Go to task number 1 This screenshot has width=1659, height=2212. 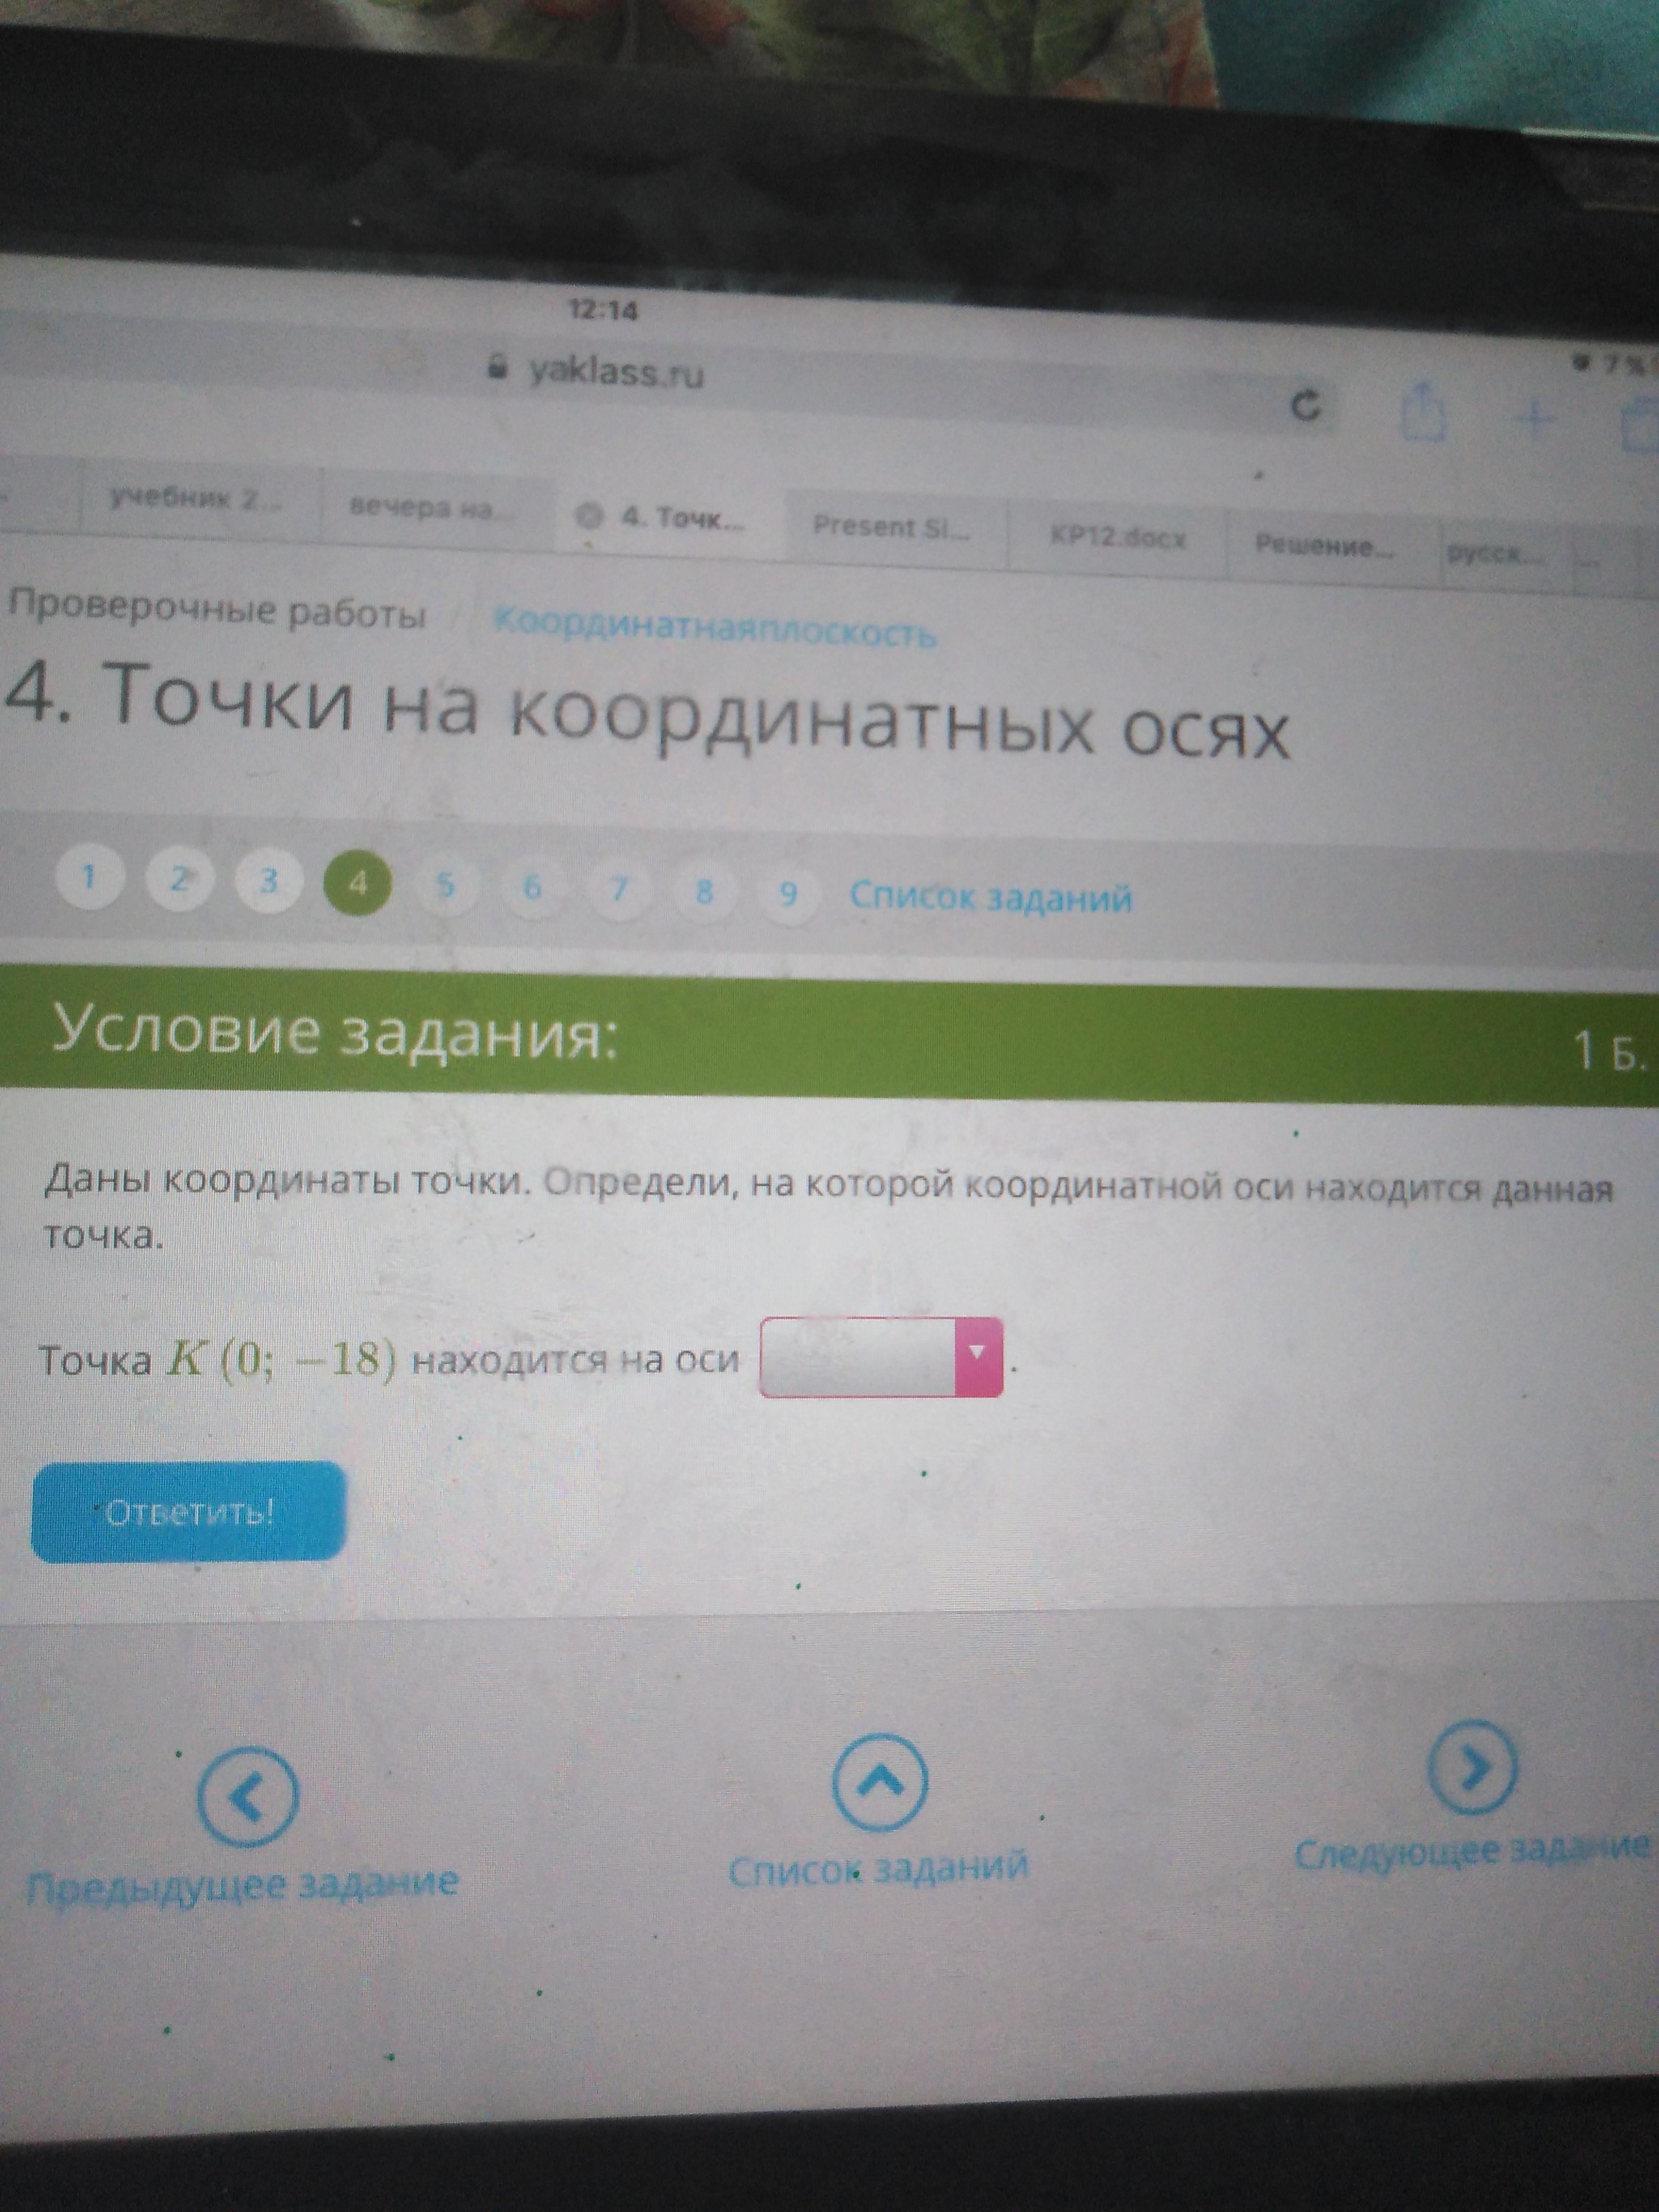tap(89, 877)
